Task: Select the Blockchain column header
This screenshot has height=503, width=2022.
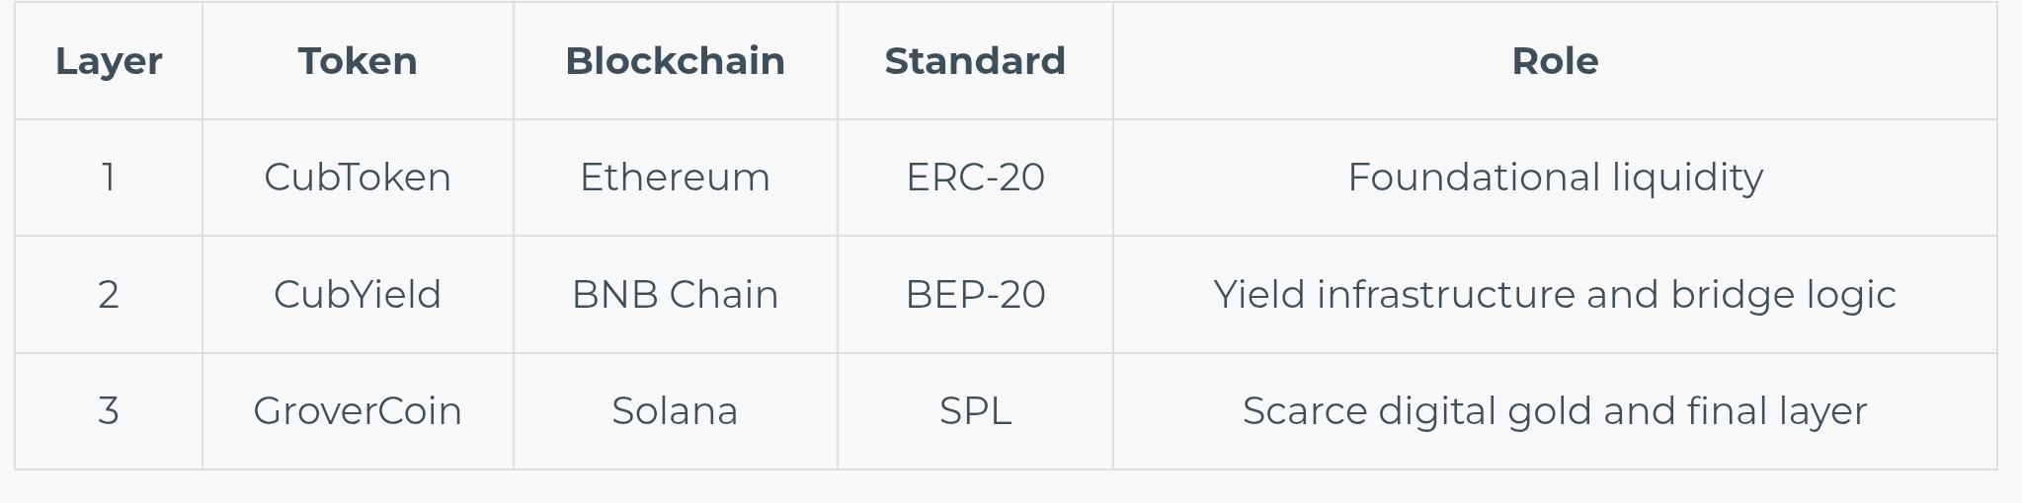Action: (675, 61)
